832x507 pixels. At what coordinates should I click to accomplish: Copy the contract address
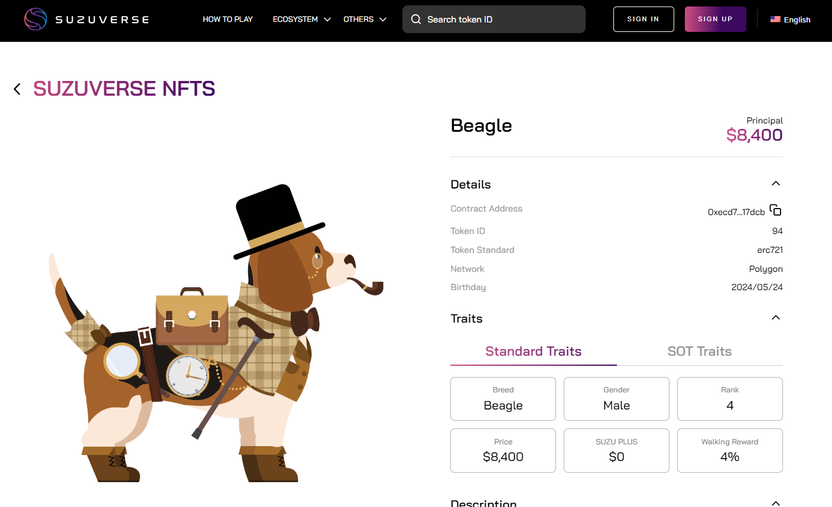click(x=775, y=210)
